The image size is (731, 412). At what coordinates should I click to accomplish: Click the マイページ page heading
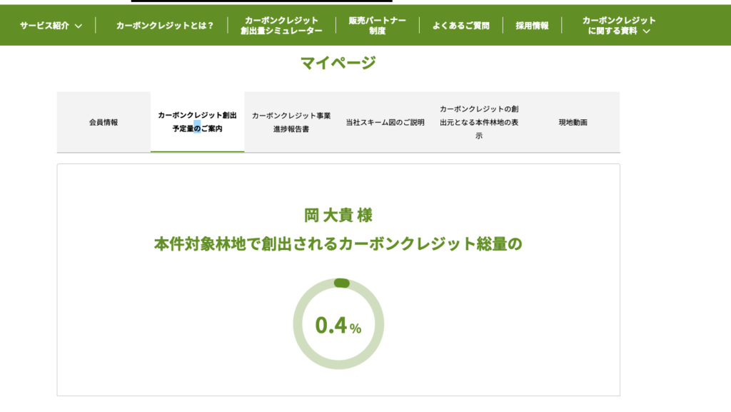tap(338, 63)
